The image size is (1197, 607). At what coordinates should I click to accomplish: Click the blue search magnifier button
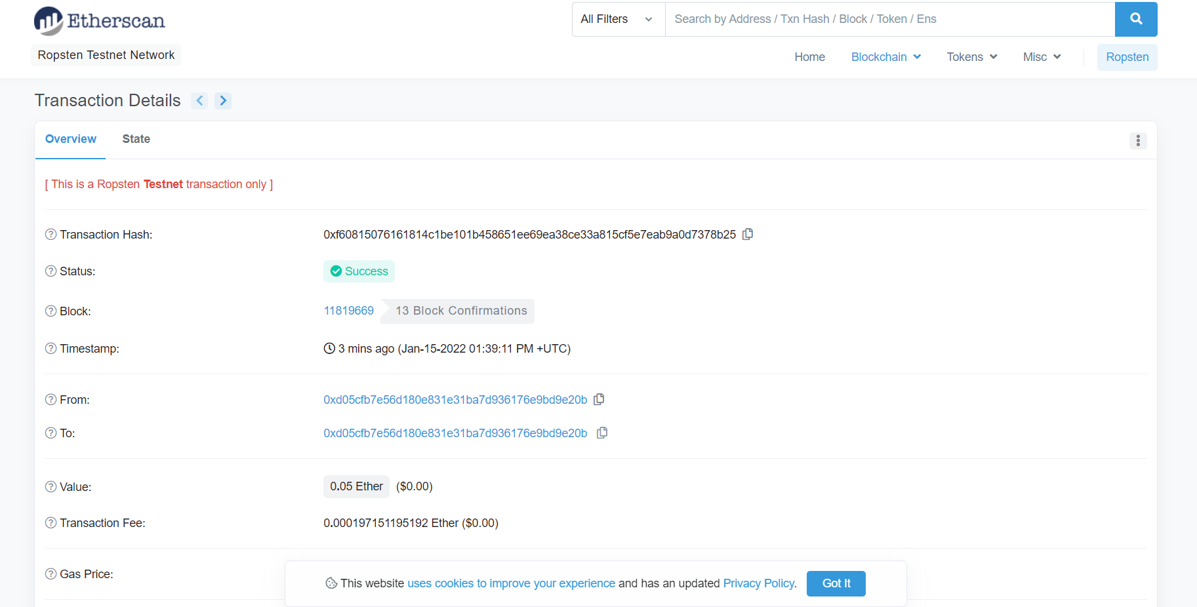tap(1136, 19)
